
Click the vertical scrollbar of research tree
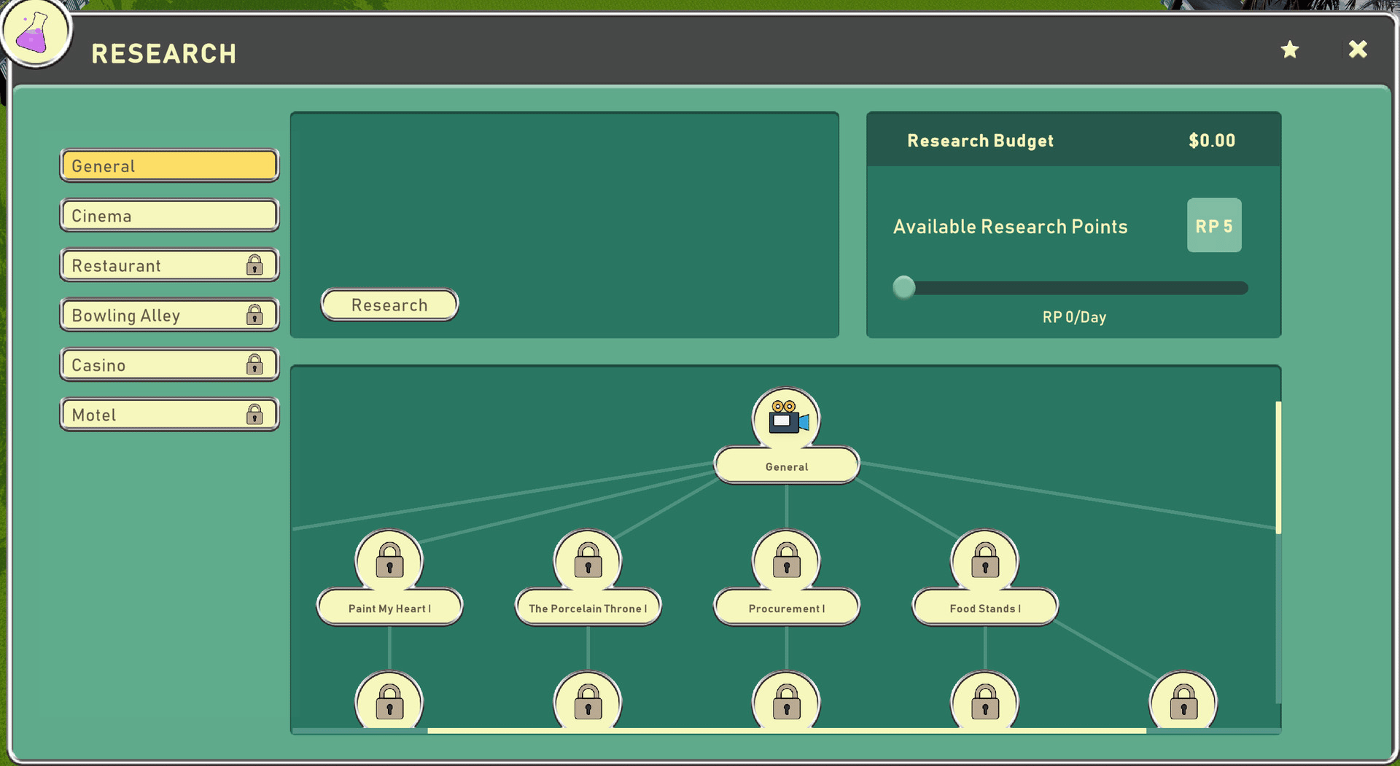coord(1277,466)
